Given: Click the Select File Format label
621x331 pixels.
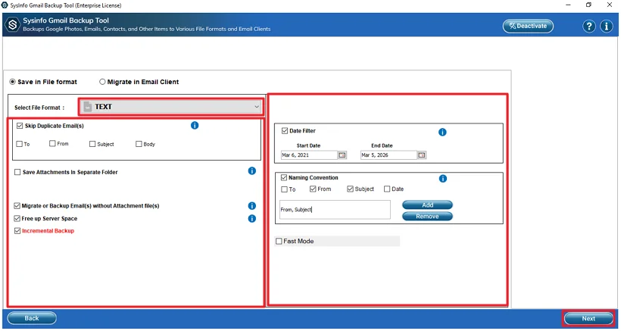Looking at the screenshot, I should [39, 108].
